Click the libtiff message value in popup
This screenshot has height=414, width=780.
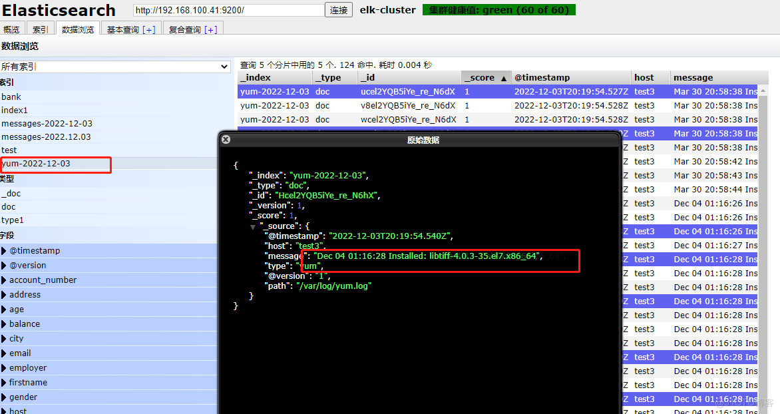pos(427,256)
